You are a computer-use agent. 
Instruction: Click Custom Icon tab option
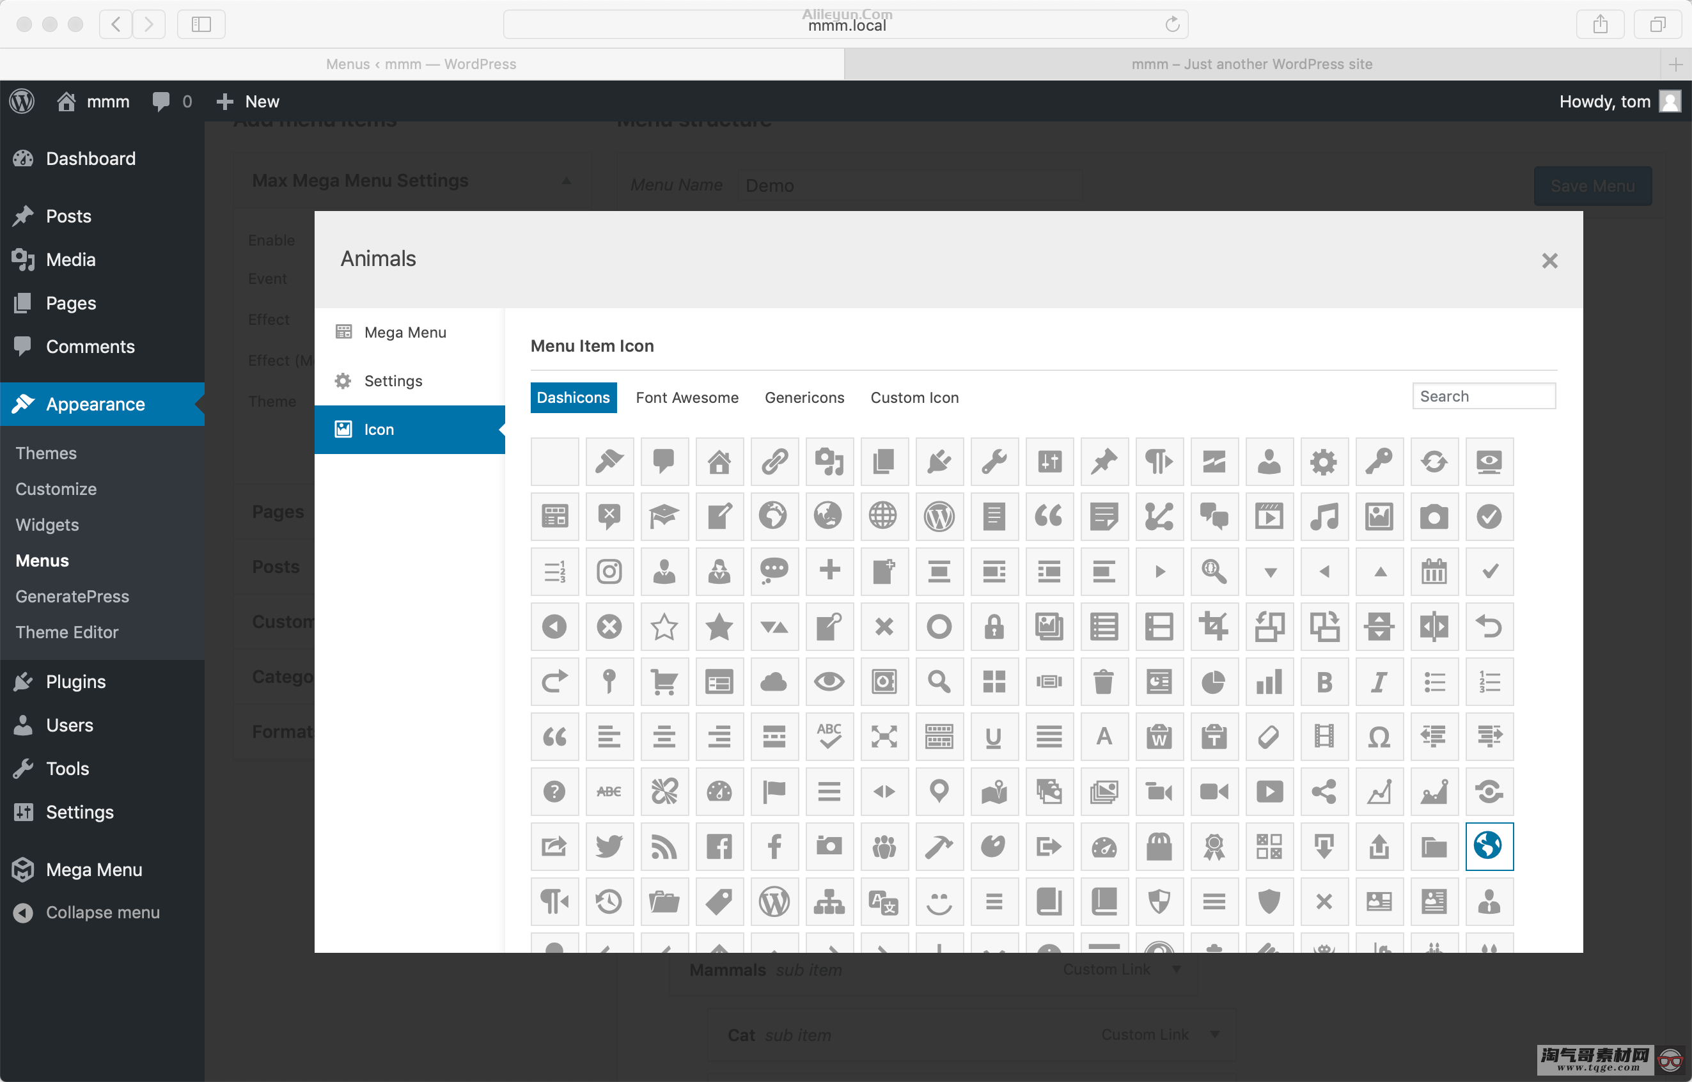tap(914, 396)
